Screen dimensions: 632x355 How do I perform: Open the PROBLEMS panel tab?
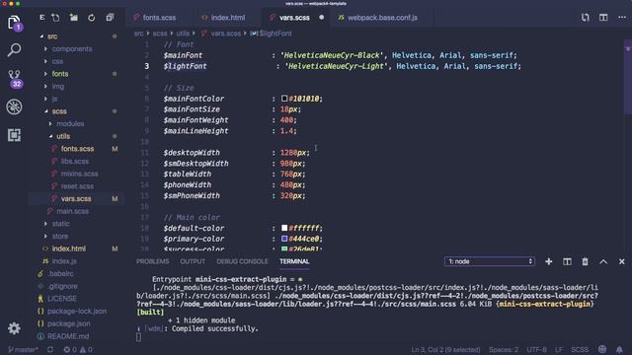(152, 261)
